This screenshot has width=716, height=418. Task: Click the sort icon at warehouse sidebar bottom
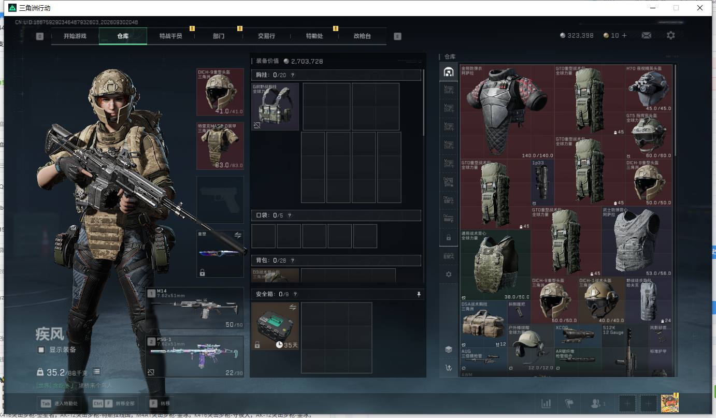click(x=449, y=368)
